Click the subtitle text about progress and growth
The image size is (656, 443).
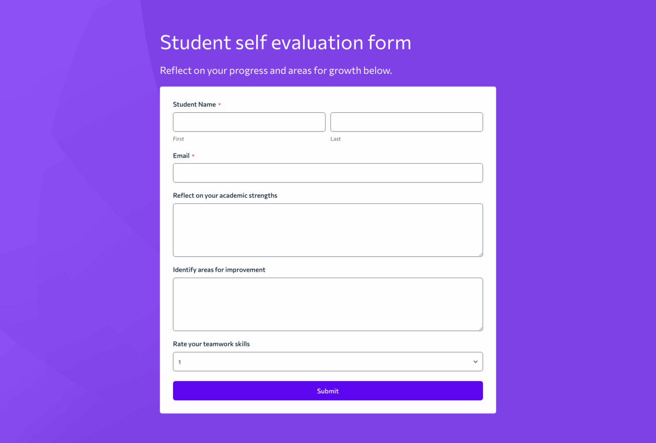pyautogui.click(x=276, y=70)
